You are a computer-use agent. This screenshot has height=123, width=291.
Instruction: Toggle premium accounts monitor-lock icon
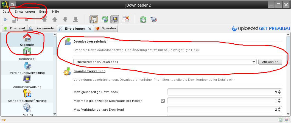[x=115, y=19]
